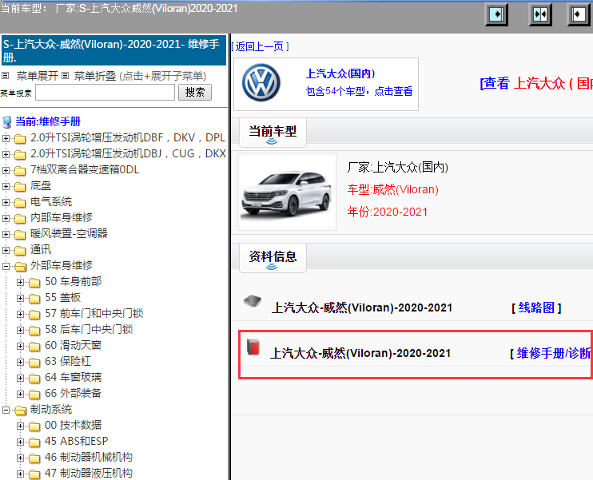Click the gray wiring diagram book icon
The height and width of the screenshot is (480, 593).
(253, 301)
